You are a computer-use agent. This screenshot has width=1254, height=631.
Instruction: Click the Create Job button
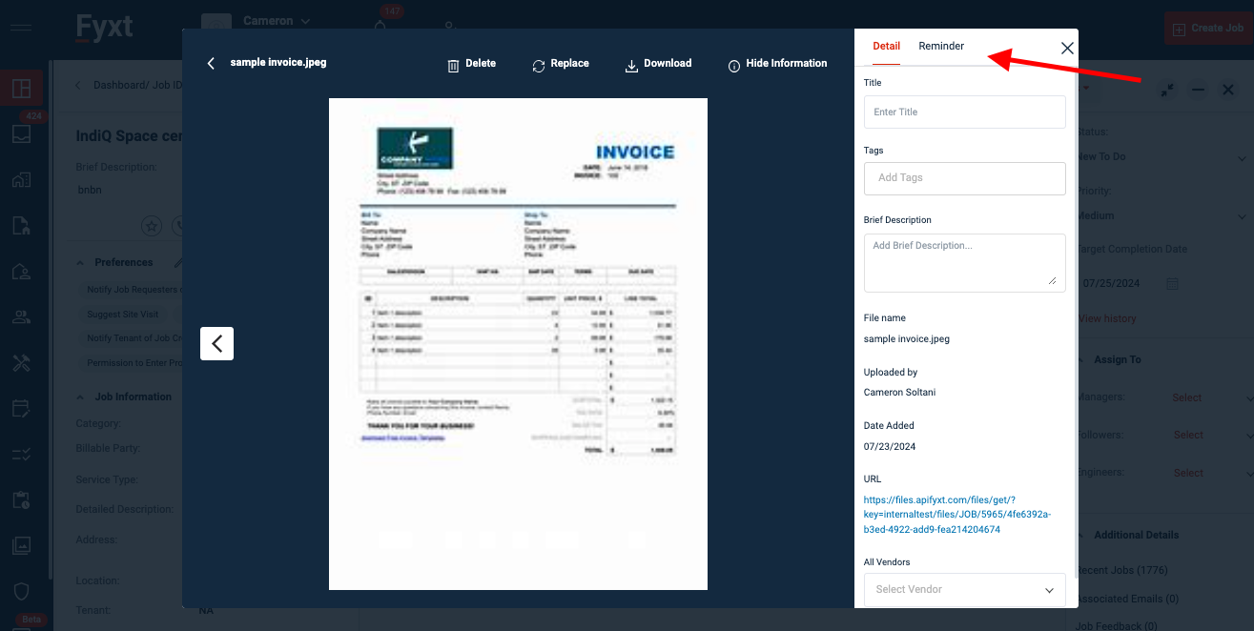(x=1208, y=29)
